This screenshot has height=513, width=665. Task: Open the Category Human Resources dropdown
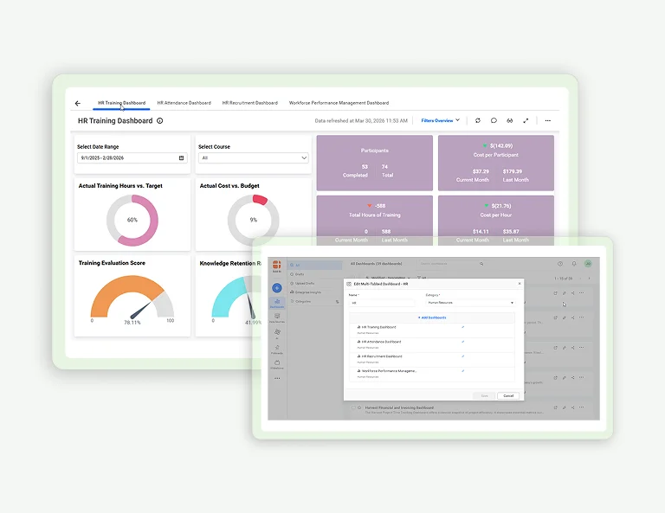click(x=470, y=303)
